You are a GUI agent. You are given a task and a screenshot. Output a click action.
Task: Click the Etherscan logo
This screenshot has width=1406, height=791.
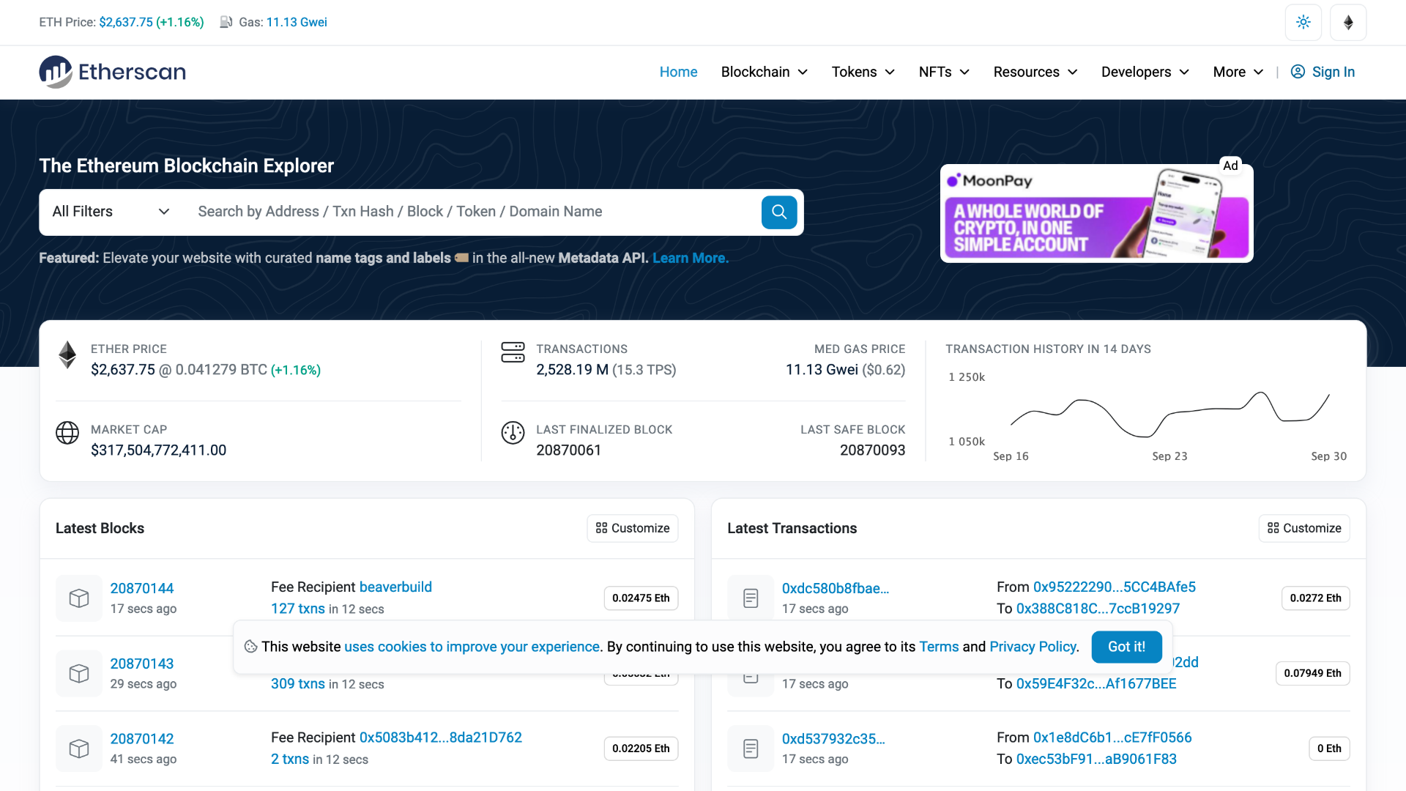click(x=112, y=72)
